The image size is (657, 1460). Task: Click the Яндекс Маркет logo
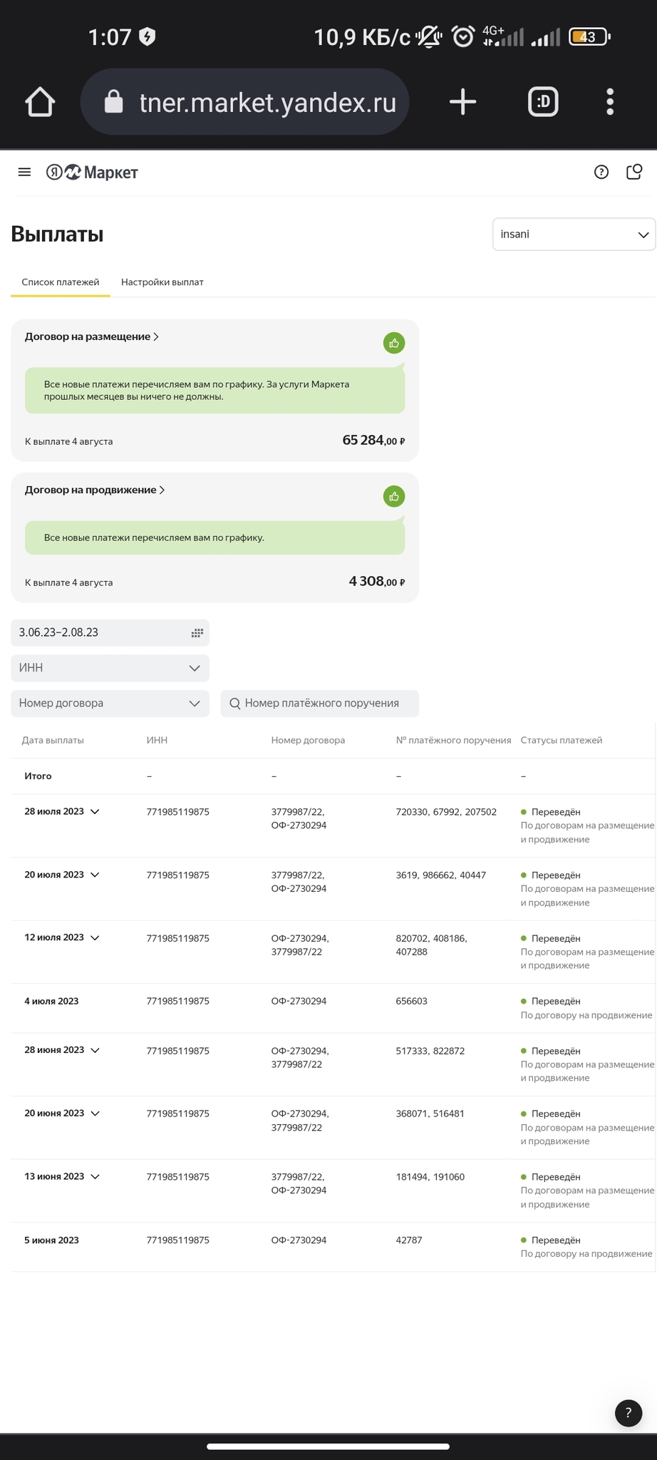tap(92, 172)
